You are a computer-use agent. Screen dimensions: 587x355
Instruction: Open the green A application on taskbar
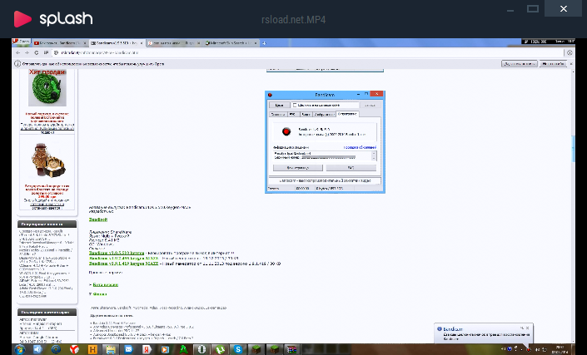click(183, 349)
